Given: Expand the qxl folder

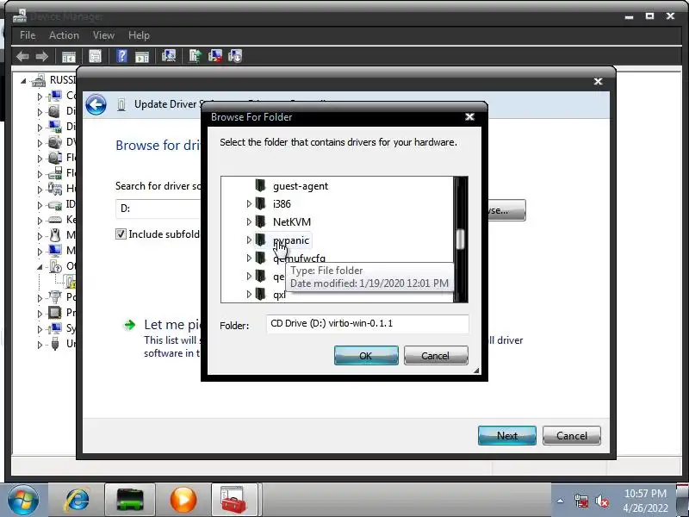Looking at the screenshot, I should 249,294.
